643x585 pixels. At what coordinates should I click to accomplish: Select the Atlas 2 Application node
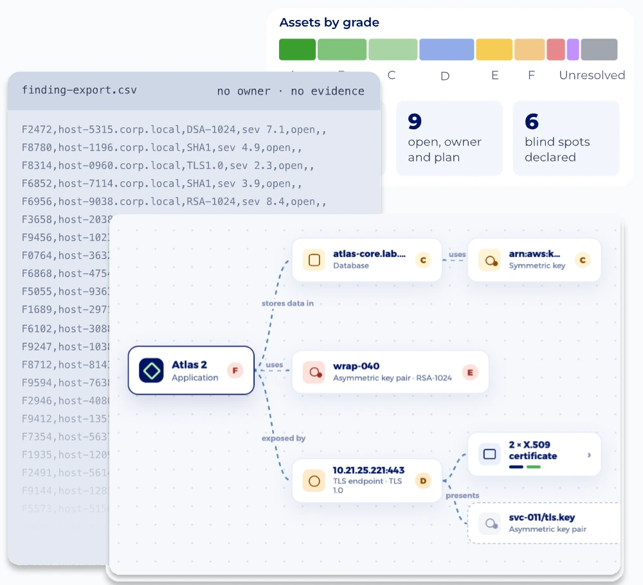(191, 370)
